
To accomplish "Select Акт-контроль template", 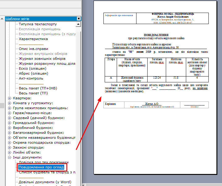I will click(31, 78).
